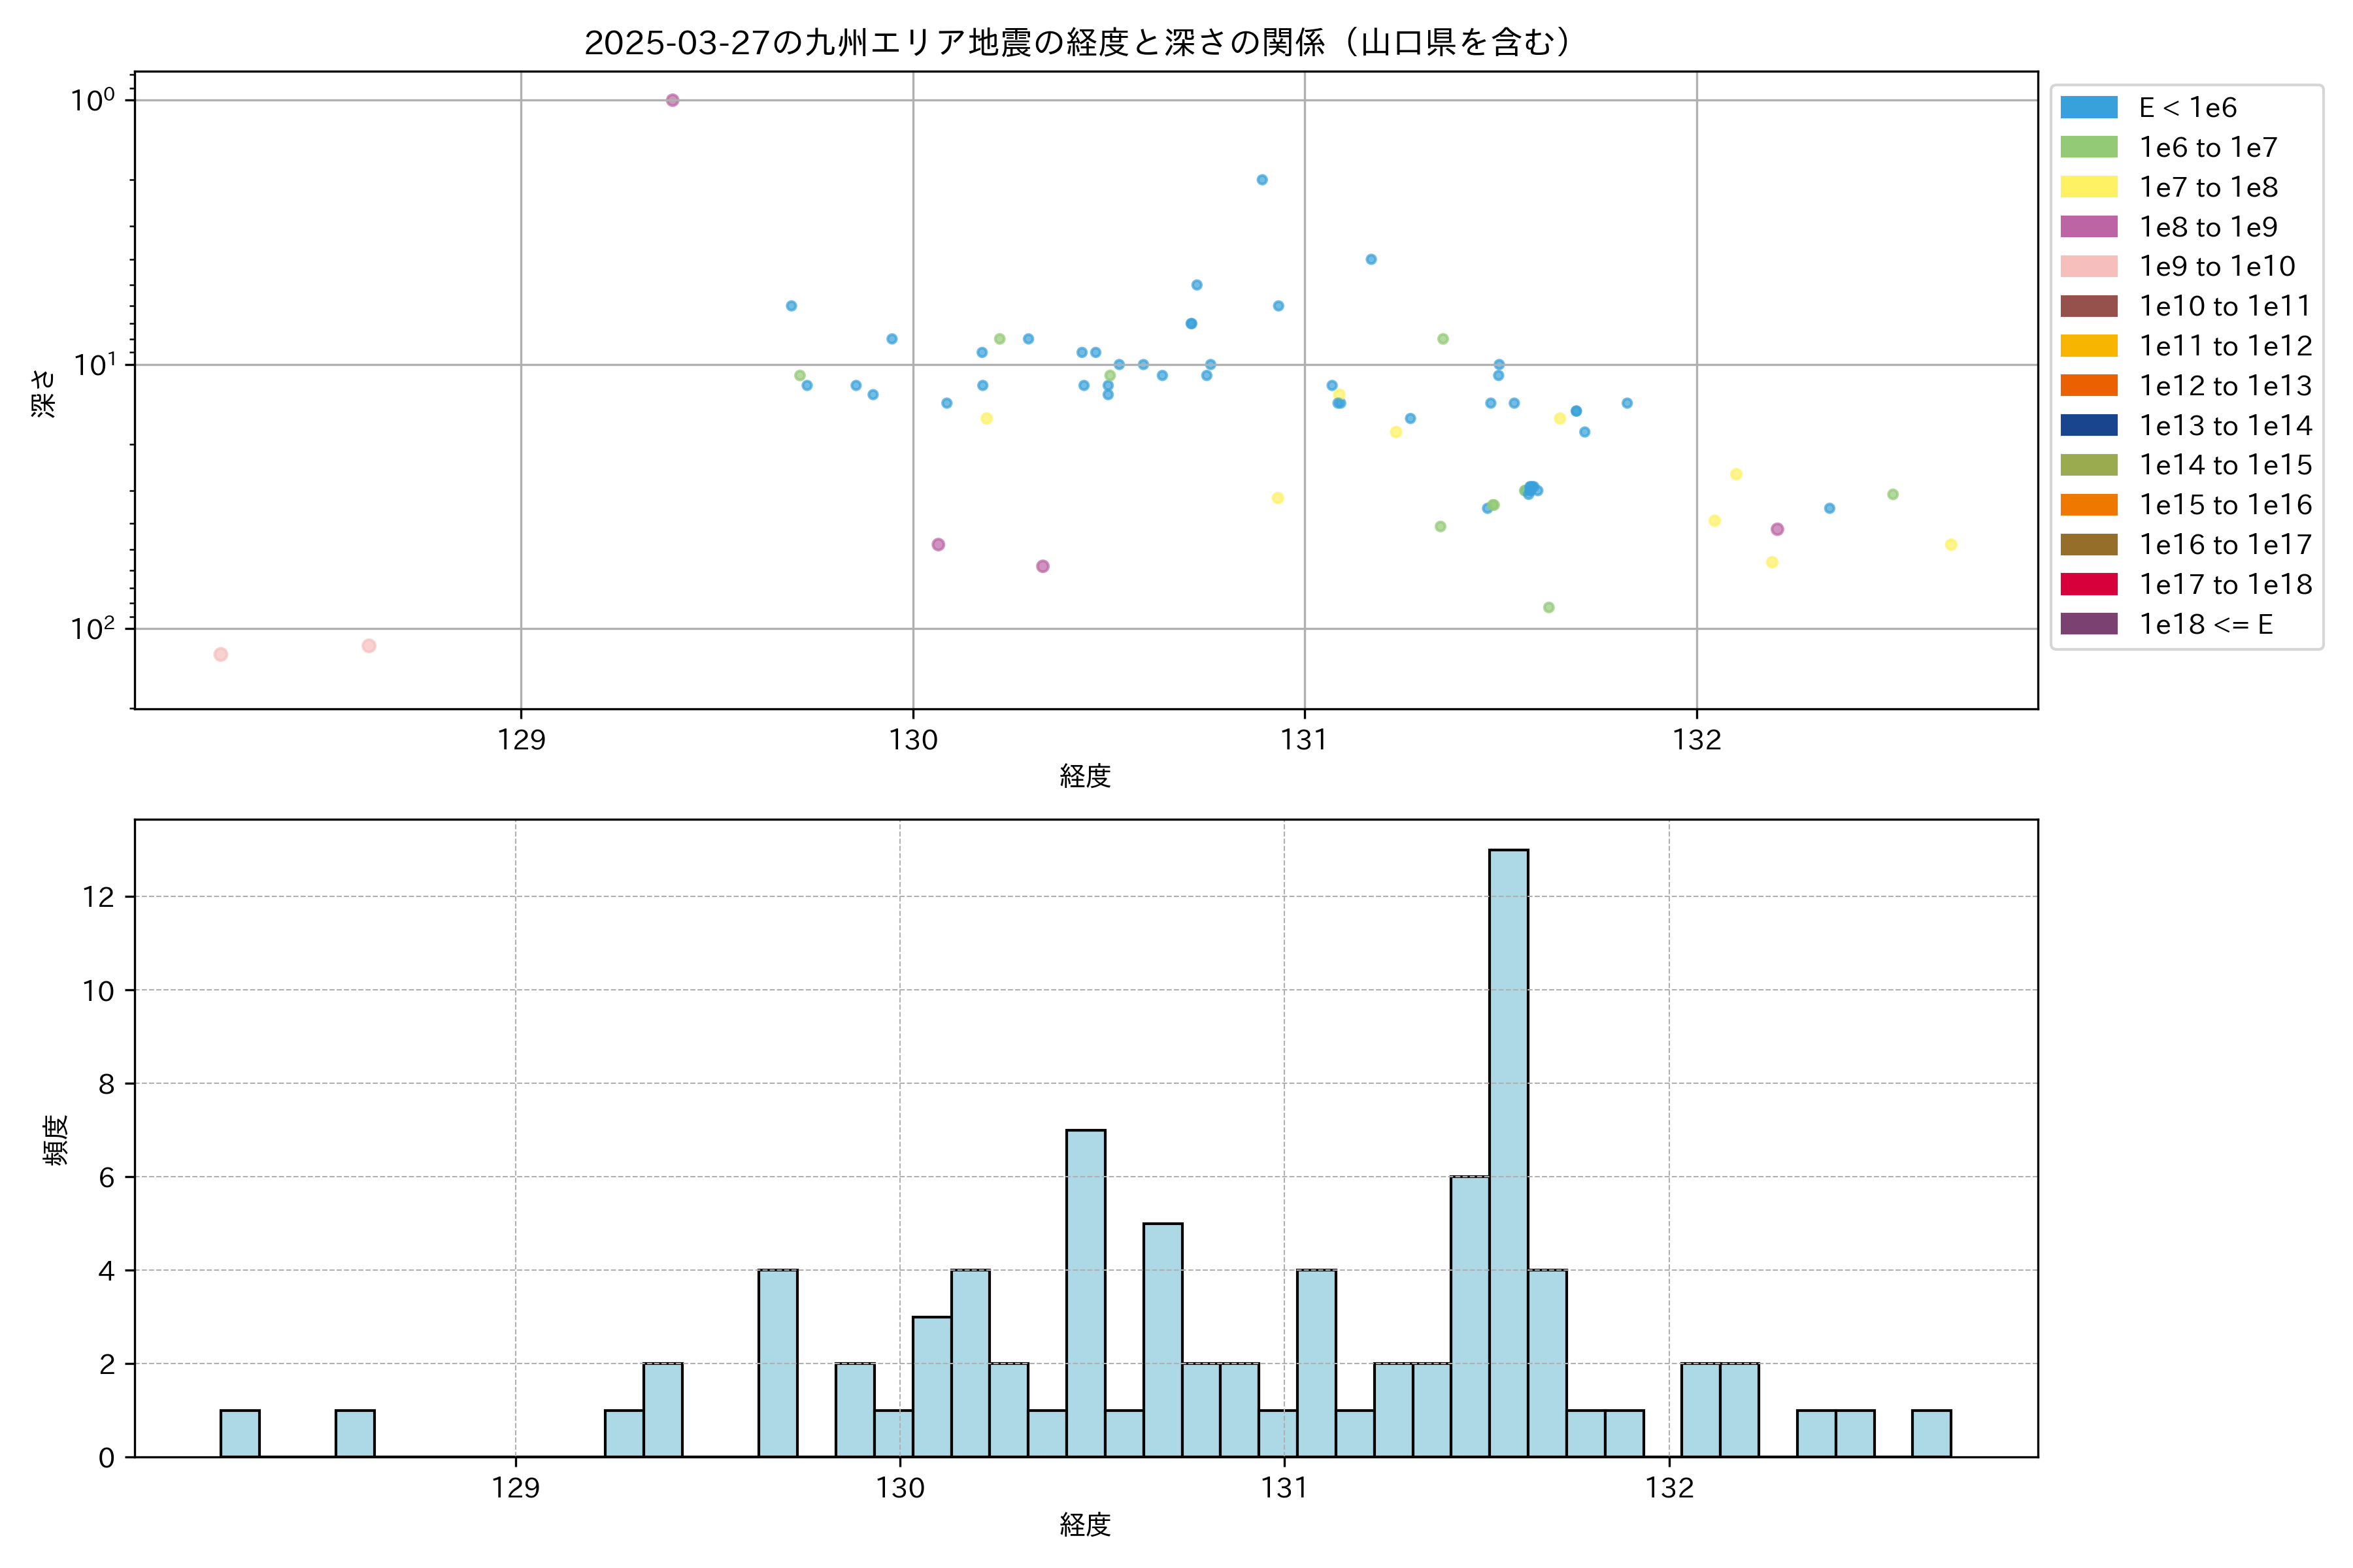This screenshot has height=1568, width=2353.
Task: Click the leftmost pink scatter point
Action: tap(221, 654)
